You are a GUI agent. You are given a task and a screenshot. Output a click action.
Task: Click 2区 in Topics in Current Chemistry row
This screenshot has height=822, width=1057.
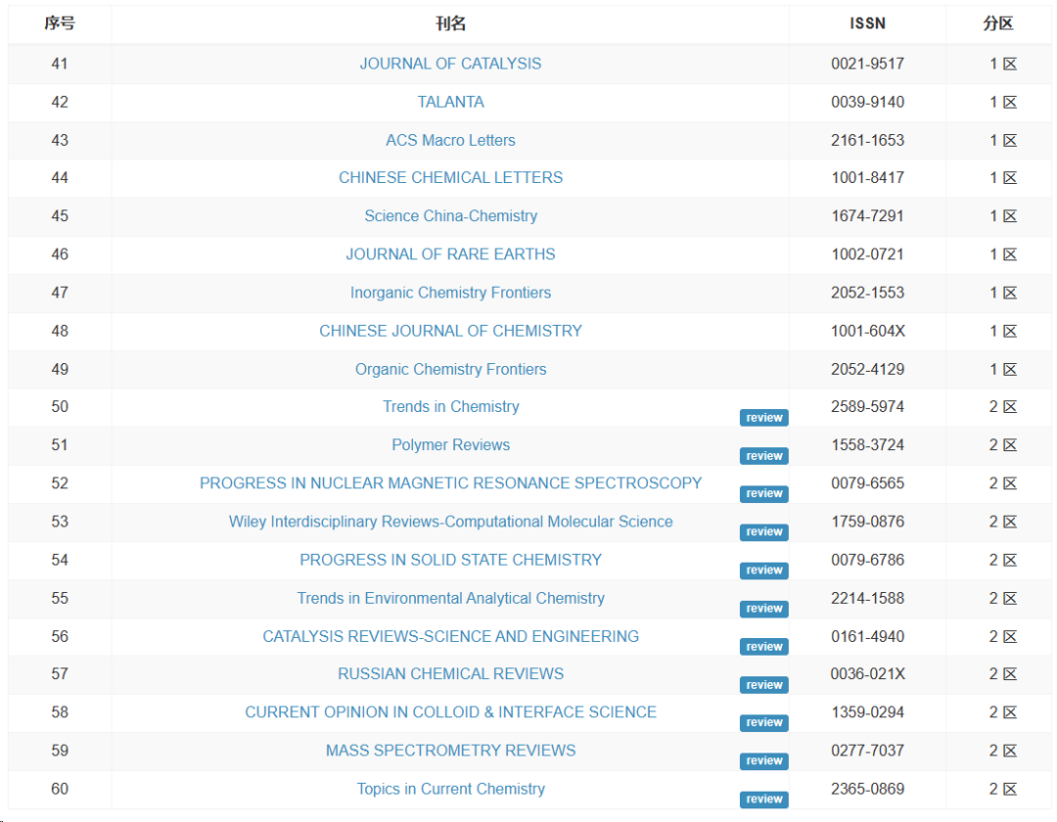[x=1002, y=789]
